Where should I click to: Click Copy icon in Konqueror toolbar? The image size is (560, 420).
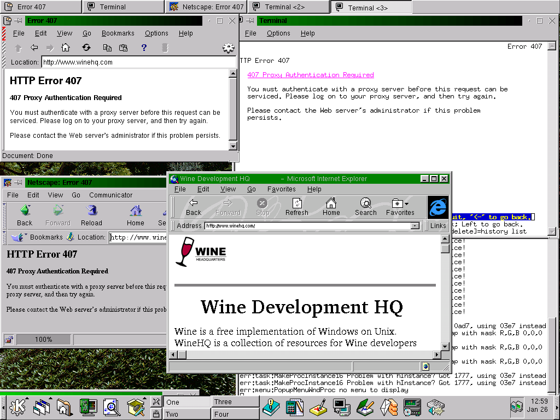[107, 48]
